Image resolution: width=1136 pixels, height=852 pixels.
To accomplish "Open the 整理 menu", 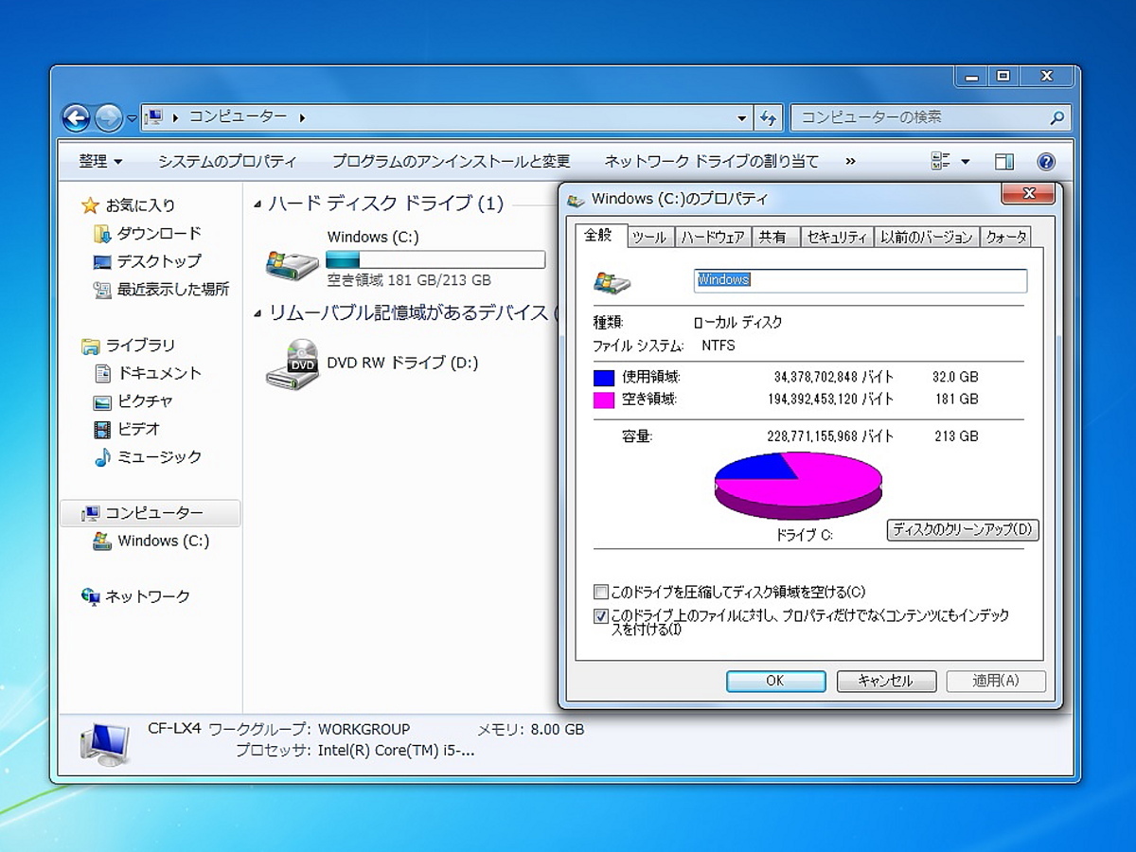I will point(100,162).
